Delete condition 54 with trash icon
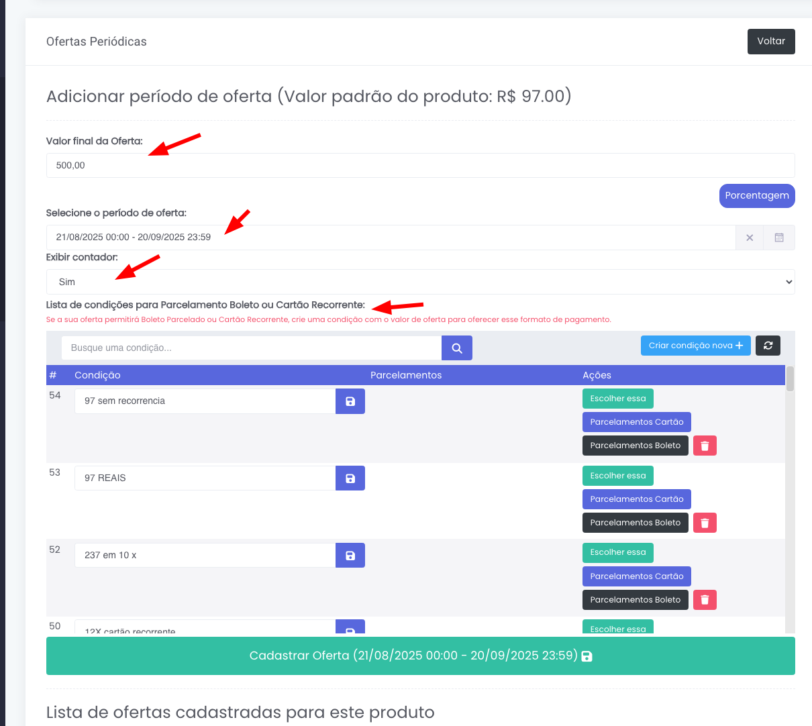 (704, 446)
